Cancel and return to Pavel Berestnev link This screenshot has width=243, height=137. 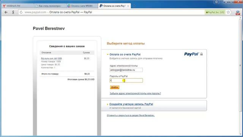(131, 115)
